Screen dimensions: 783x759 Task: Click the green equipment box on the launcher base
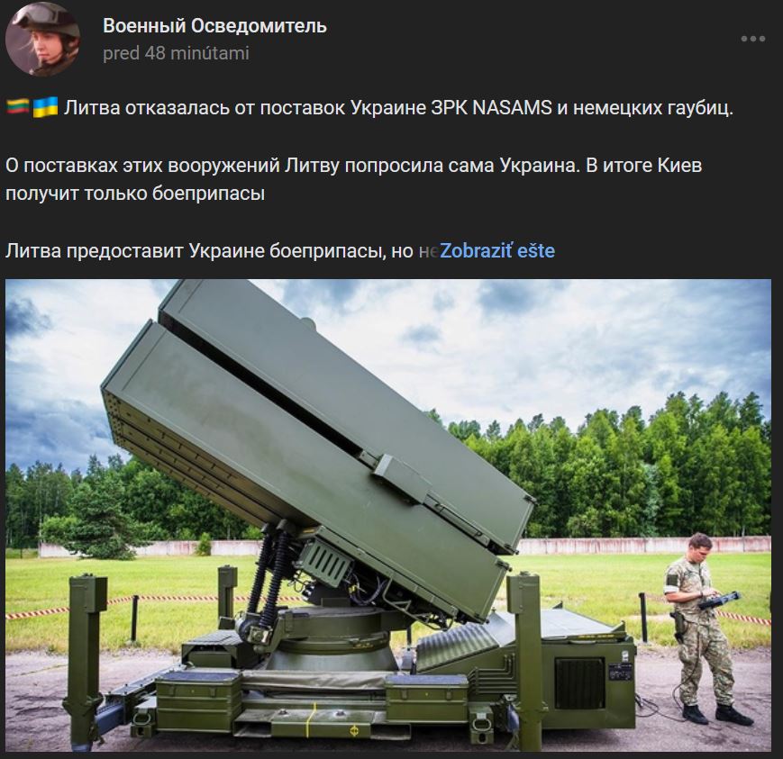[x=198, y=701]
